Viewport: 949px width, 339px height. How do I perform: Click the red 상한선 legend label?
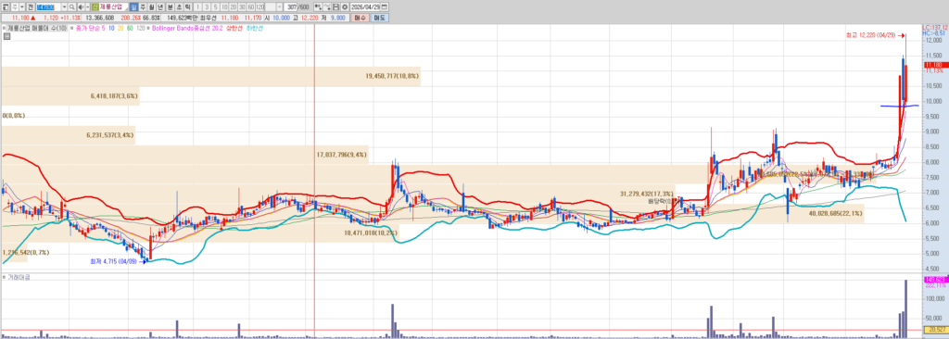234,28
